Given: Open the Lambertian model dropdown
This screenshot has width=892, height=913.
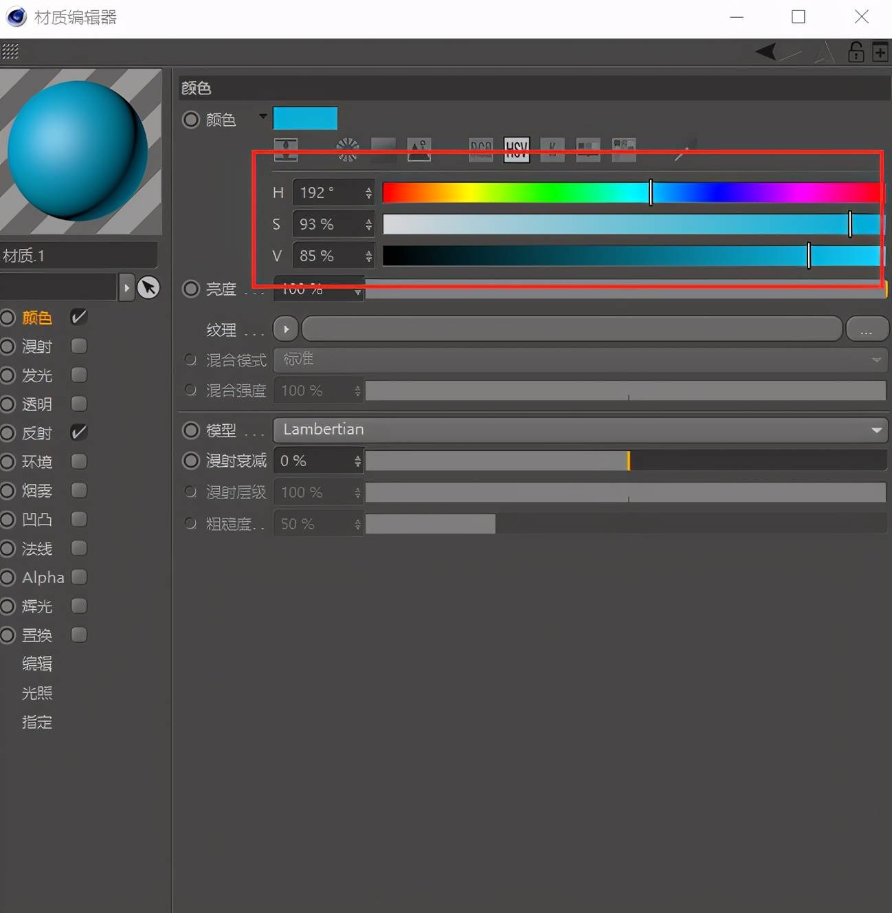Looking at the screenshot, I should pos(581,430).
